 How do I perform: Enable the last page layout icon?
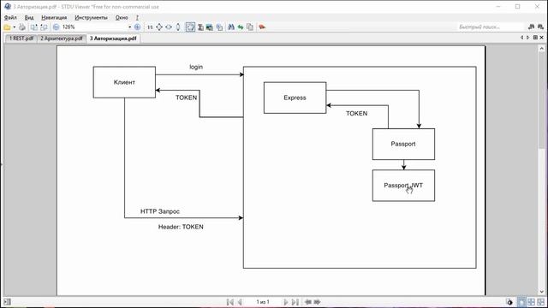[x=540, y=302]
